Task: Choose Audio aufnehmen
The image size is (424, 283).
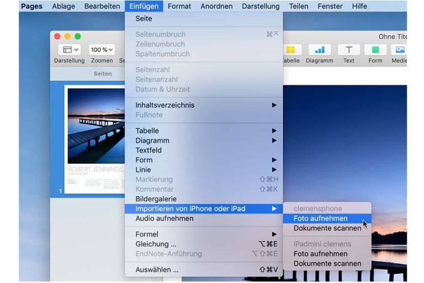Action: (x=204, y=218)
